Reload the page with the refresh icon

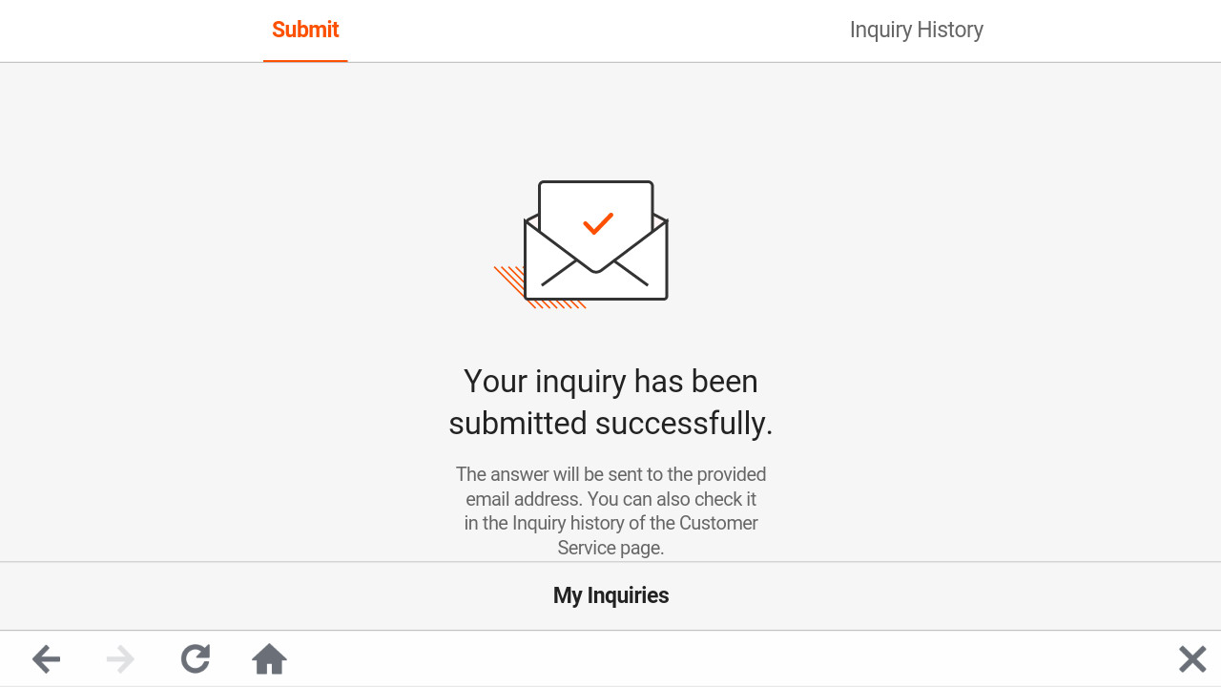196,659
